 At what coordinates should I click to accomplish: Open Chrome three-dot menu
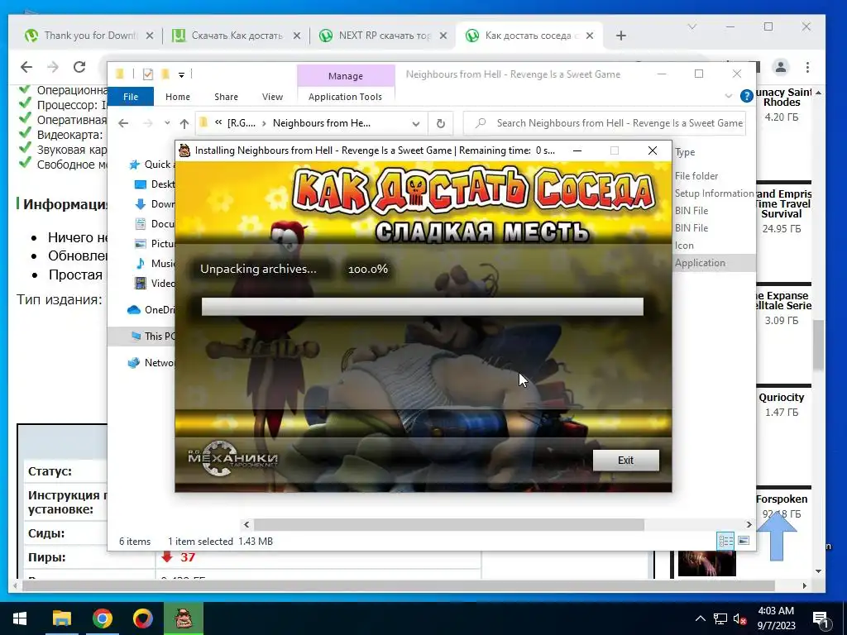[x=807, y=67]
